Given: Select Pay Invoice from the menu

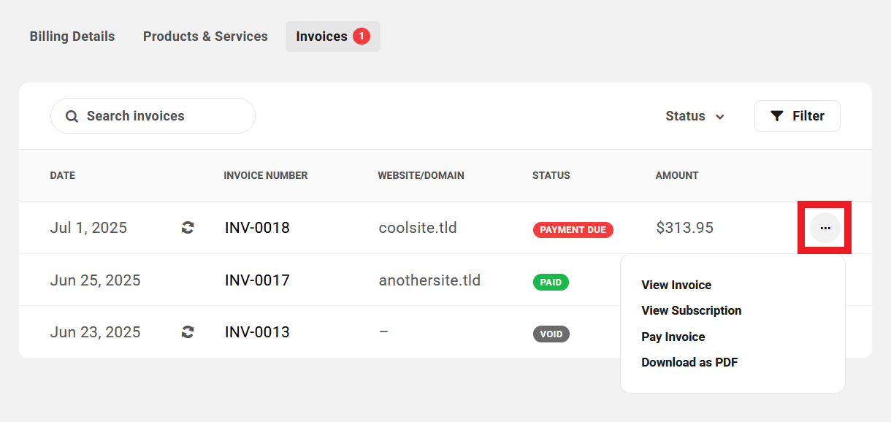Looking at the screenshot, I should 673,337.
